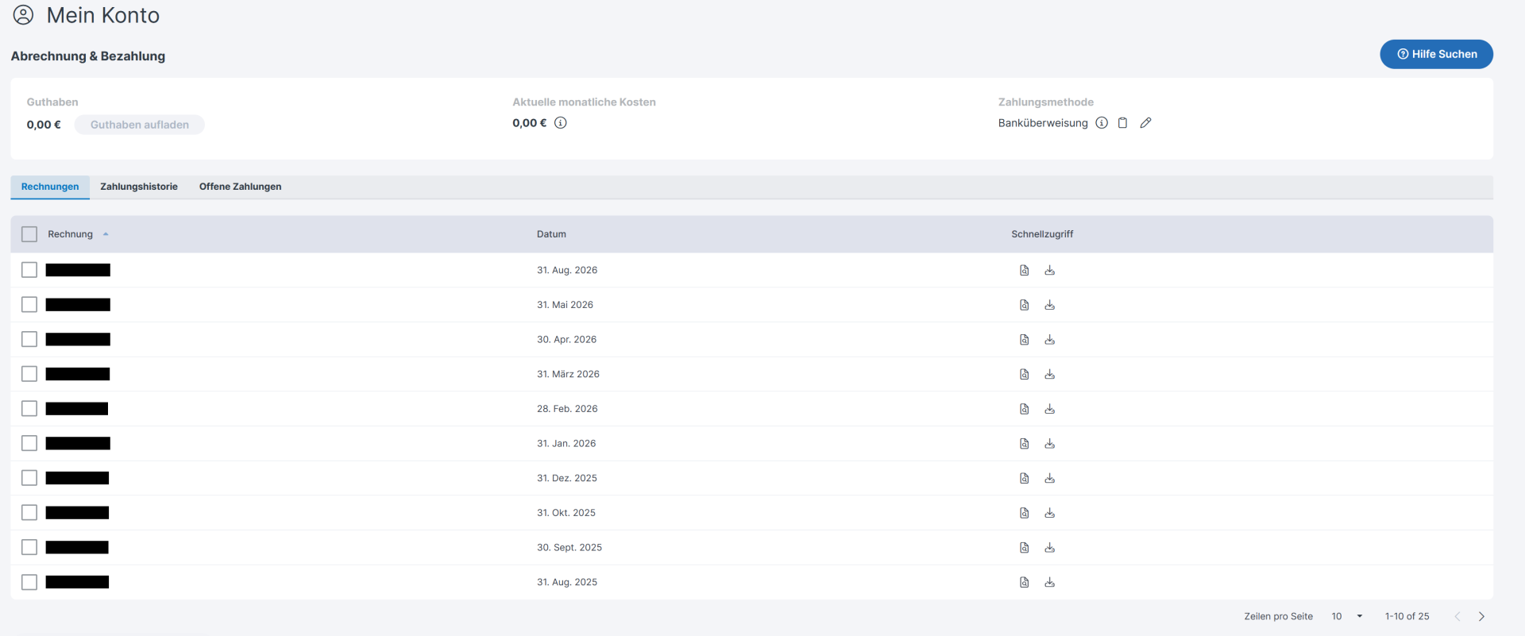The image size is (1525, 636).
Task: Go to previous page of invoices
Action: [1457, 616]
